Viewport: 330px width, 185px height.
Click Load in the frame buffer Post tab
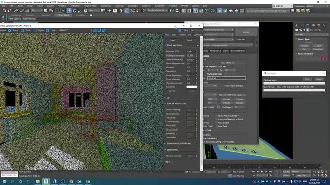pyautogui.click(x=190, y=40)
